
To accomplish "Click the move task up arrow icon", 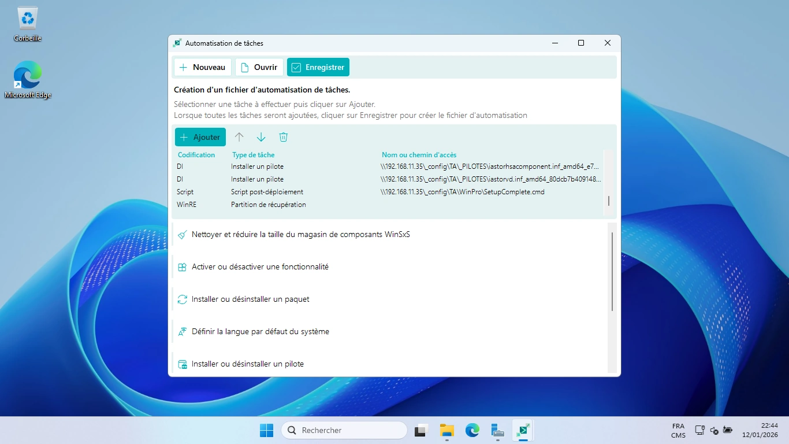I will point(239,137).
